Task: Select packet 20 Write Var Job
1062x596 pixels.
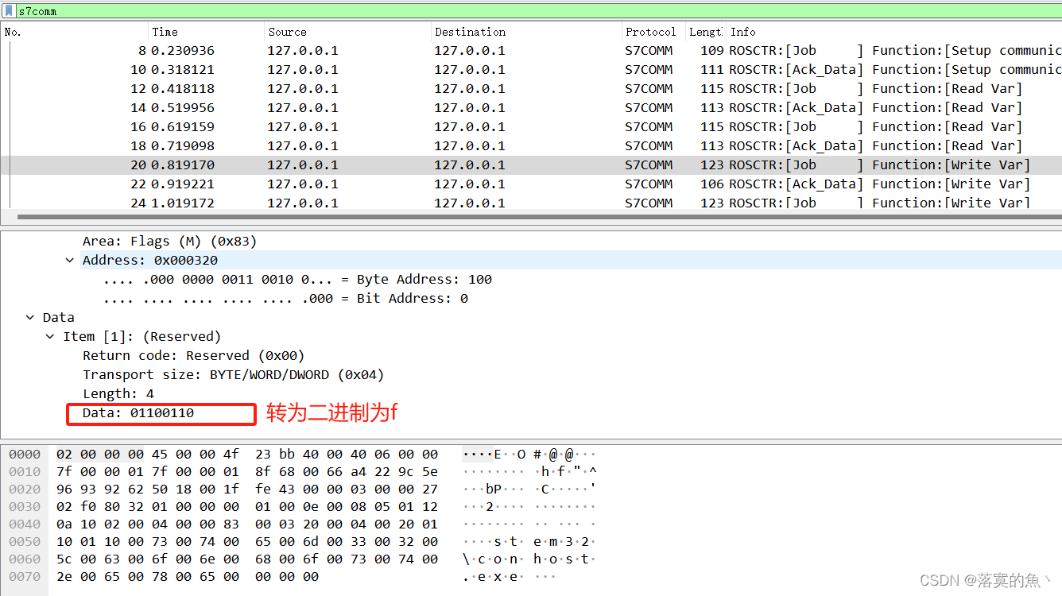Action: [x=531, y=164]
